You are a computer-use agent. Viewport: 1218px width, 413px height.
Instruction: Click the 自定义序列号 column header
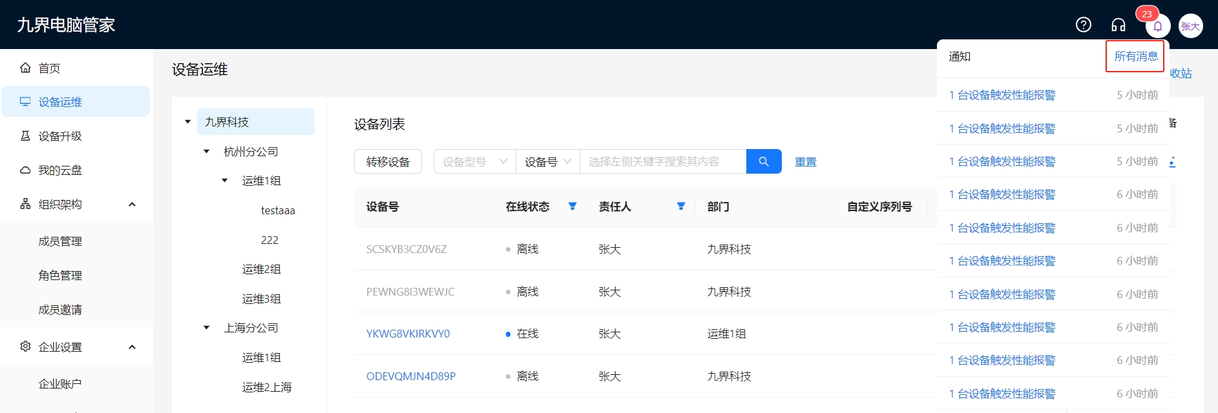[879, 206]
